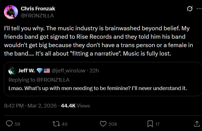View the 44.4K Views analytics
Viewport: 202px width, 131px height.
tap(75, 106)
